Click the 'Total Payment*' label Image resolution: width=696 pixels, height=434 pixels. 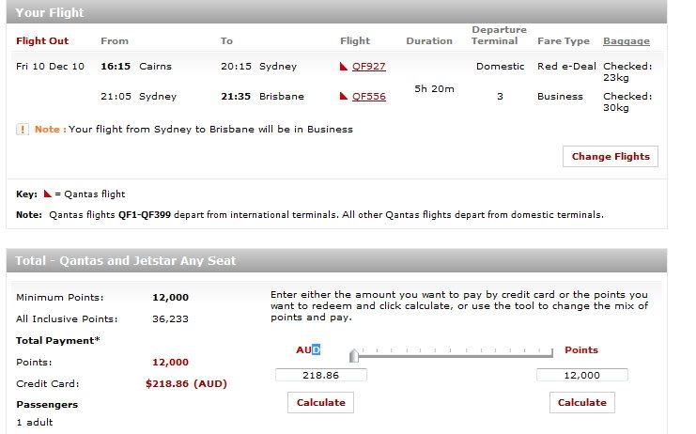coord(57,340)
